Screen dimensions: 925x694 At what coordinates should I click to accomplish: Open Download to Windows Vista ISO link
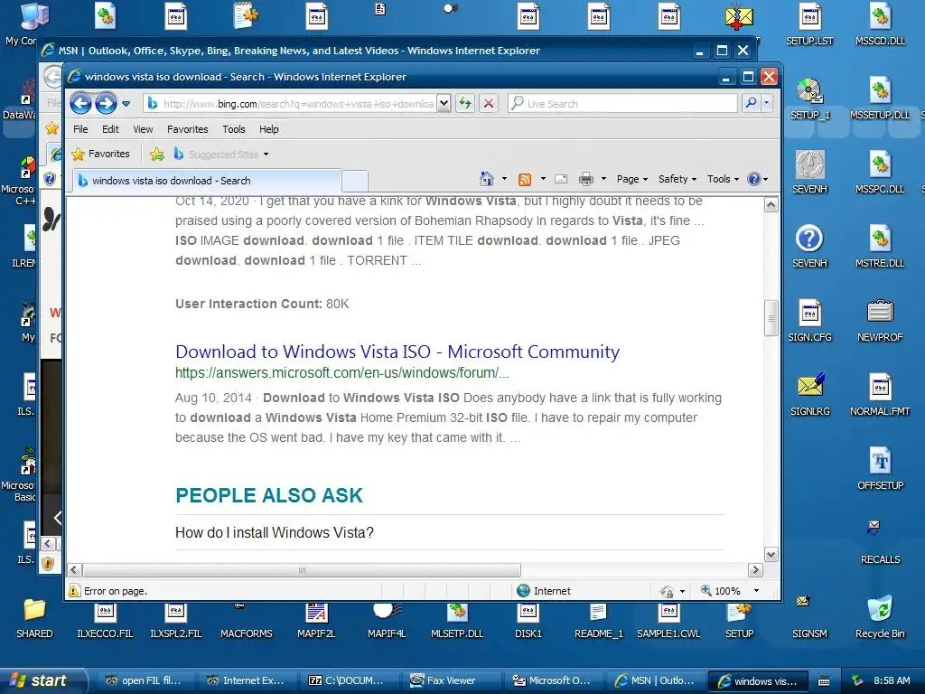[x=397, y=352]
